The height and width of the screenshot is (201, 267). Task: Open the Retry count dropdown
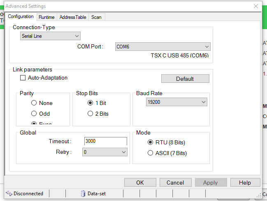pos(105,152)
